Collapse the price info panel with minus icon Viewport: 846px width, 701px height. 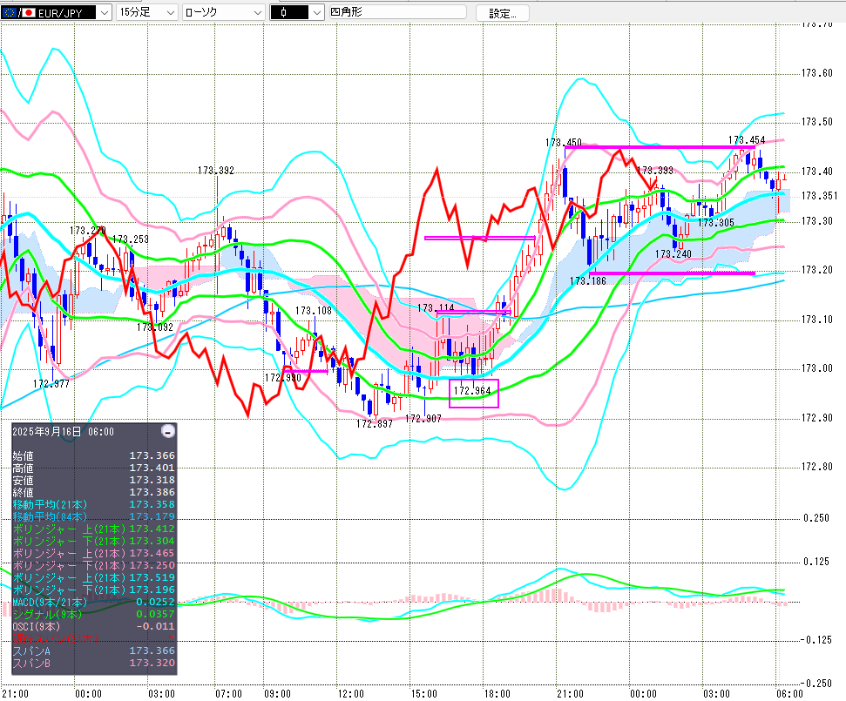(x=168, y=431)
